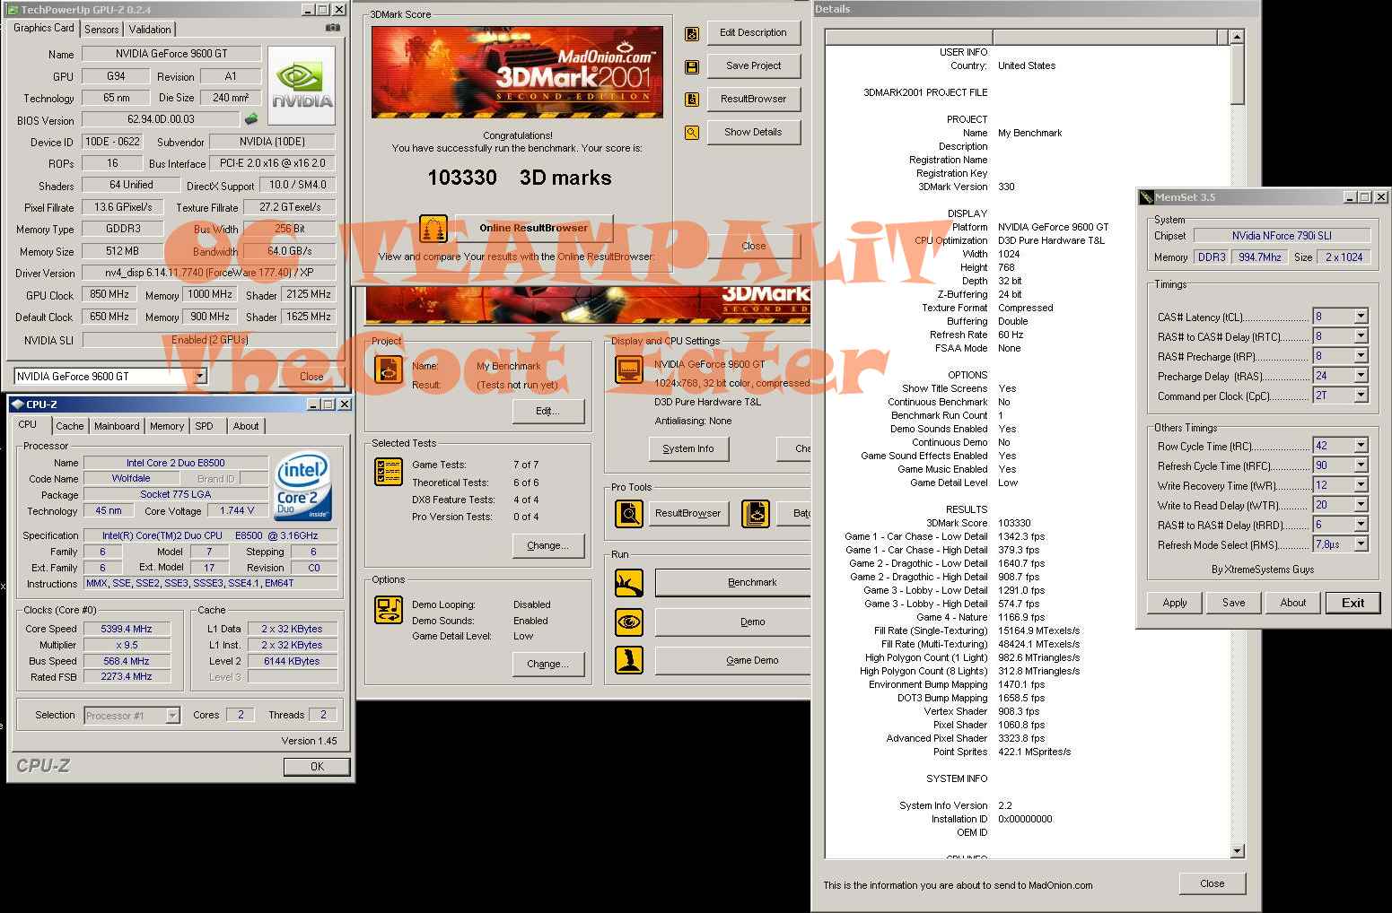This screenshot has width=1392, height=913.
Task: Switch to the Memory tab in CPU-Z
Action: (x=167, y=427)
